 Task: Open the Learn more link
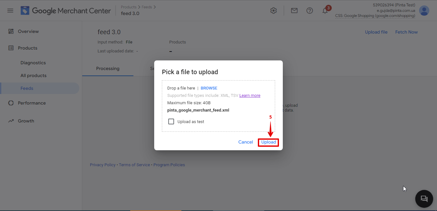[x=250, y=95]
